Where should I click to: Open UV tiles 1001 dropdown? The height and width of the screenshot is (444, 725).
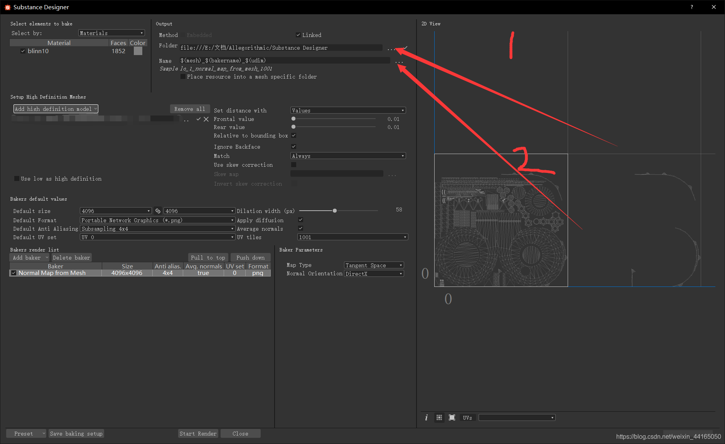[352, 237]
